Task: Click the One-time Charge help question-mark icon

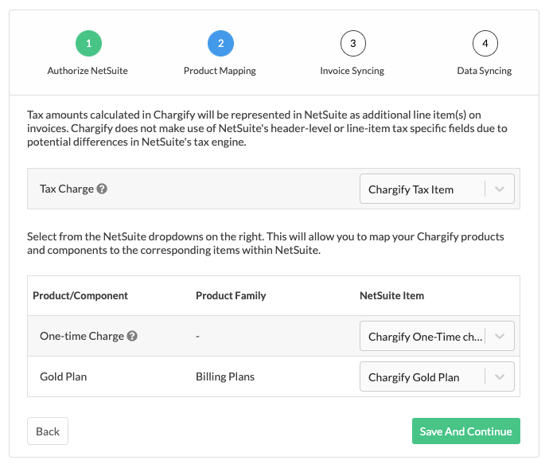Action: (132, 336)
